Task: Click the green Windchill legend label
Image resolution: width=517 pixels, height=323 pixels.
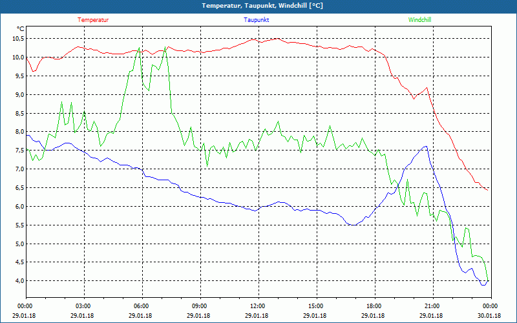Action: 419,20
